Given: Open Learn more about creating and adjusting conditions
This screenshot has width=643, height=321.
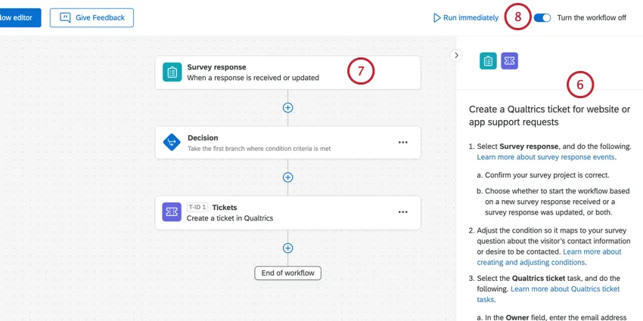Looking at the screenshot, I should (549, 257).
